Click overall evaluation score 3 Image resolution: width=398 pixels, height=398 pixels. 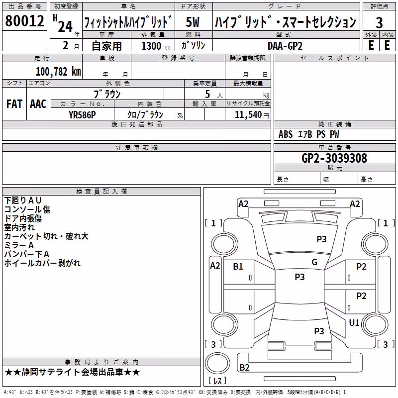(379, 23)
